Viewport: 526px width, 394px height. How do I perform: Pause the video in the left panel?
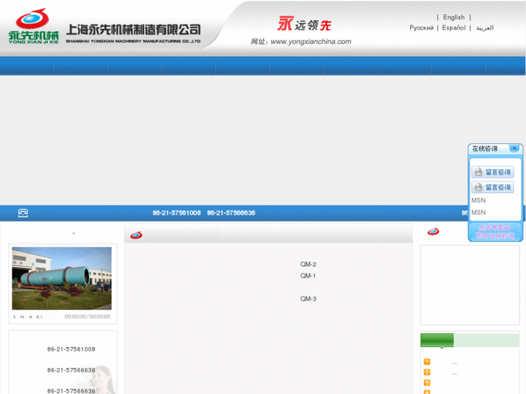pos(22,317)
